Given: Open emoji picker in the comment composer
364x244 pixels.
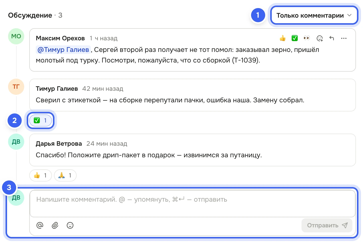Looking at the screenshot, I should point(70,225).
